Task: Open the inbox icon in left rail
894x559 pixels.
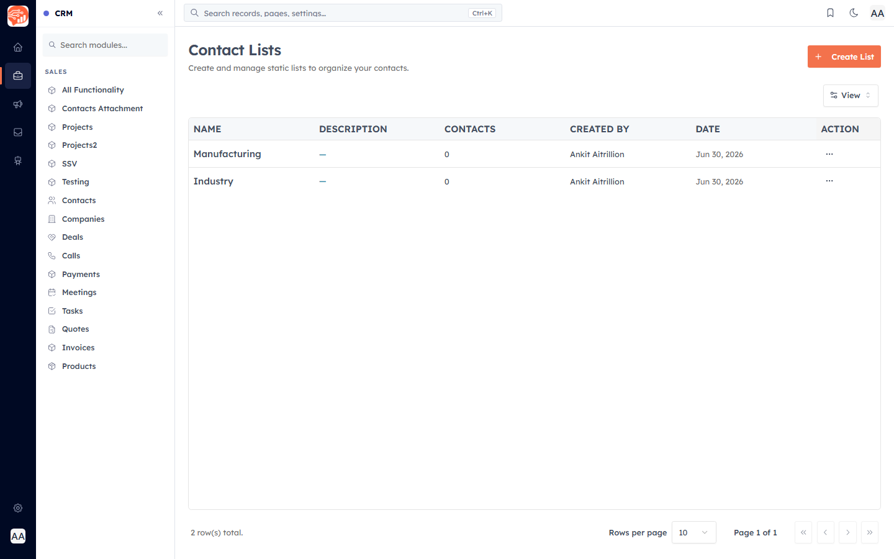Action: [x=18, y=132]
